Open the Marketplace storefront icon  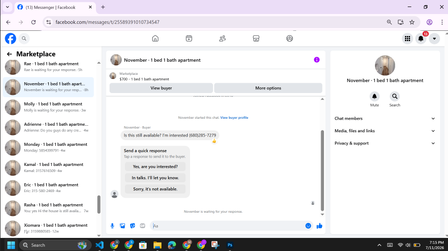pyautogui.click(x=256, y=38)
